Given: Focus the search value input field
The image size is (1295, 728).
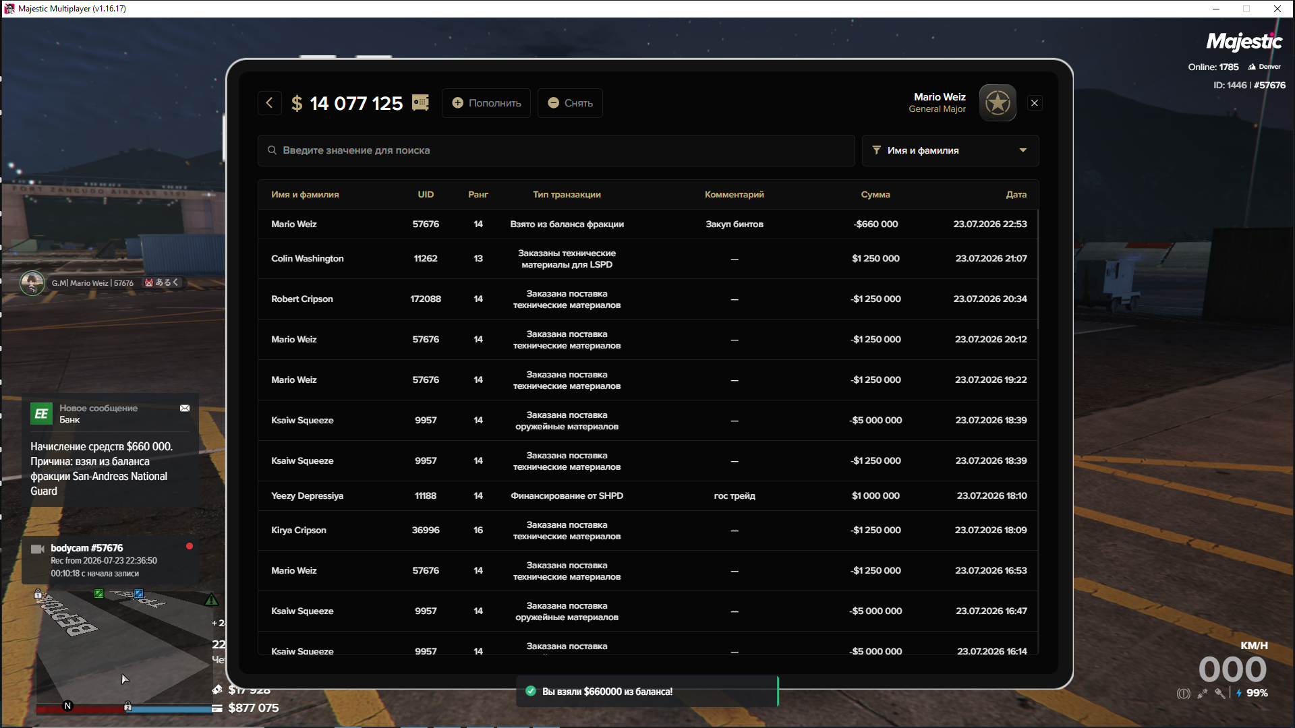Looking at the screenshot, I should (556, 150).
